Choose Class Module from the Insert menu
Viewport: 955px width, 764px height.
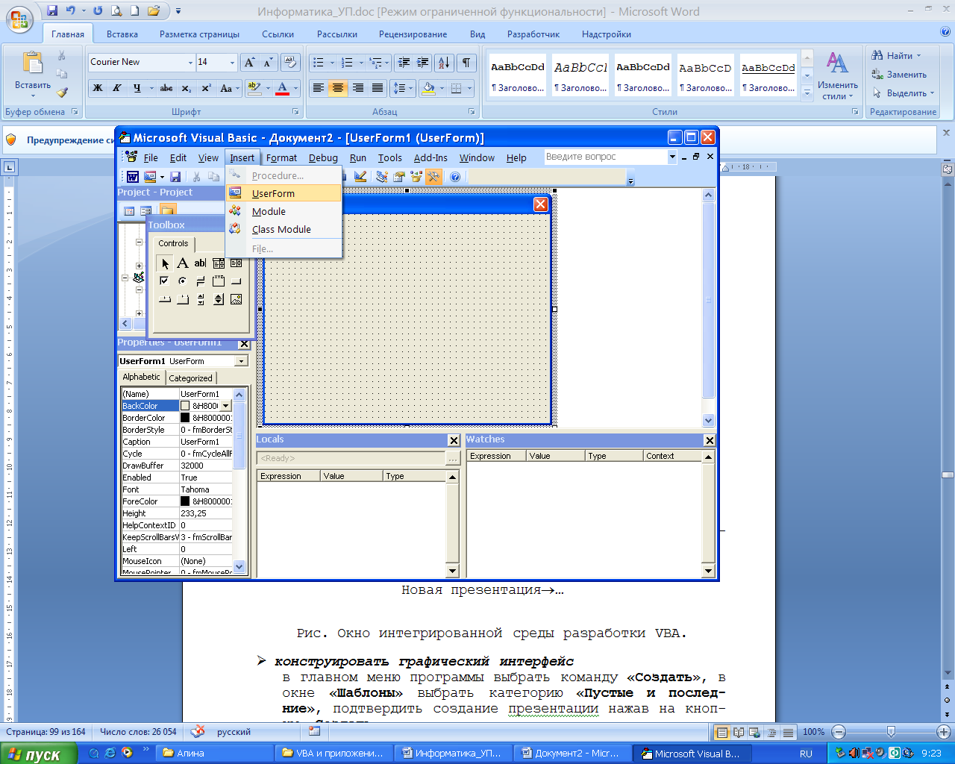coord(284,229)
